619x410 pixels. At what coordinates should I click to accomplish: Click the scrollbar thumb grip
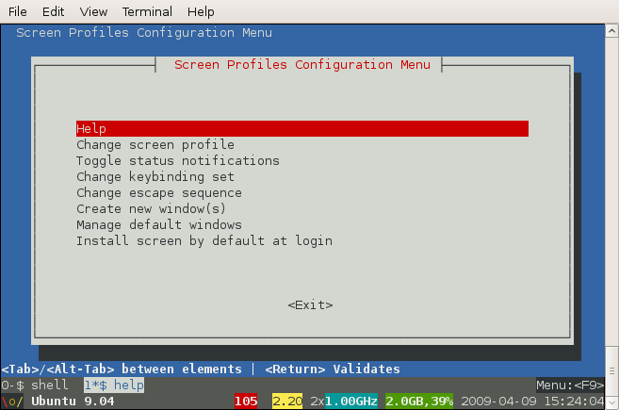pyautogui.click(x=611, y=370)
